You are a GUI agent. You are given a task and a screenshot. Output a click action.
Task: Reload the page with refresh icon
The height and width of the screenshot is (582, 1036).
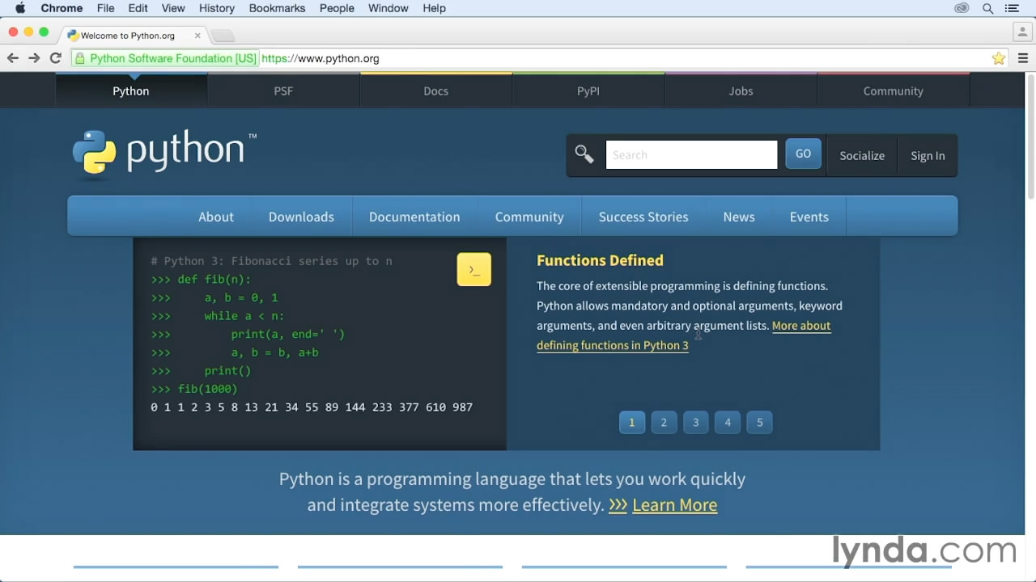[x=56, y=58]
